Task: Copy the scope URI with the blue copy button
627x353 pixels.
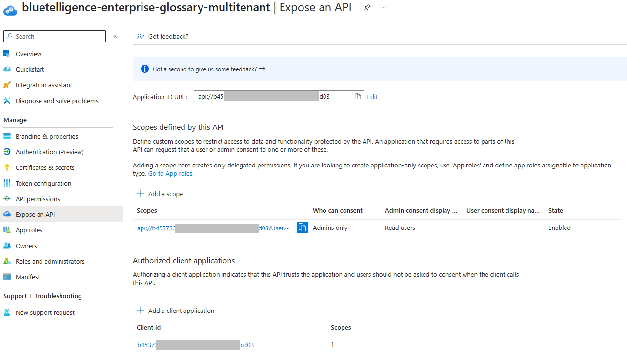Action: point(303,228)
